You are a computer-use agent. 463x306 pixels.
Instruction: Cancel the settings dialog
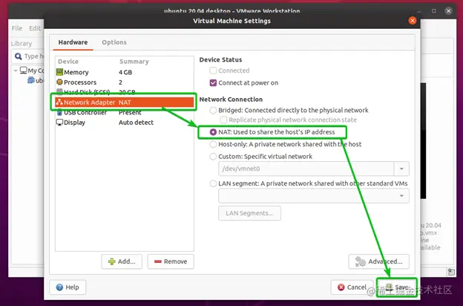[352, 287]
